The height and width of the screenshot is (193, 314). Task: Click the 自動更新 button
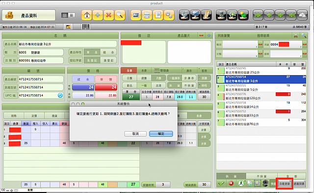[x=285, y=184]
